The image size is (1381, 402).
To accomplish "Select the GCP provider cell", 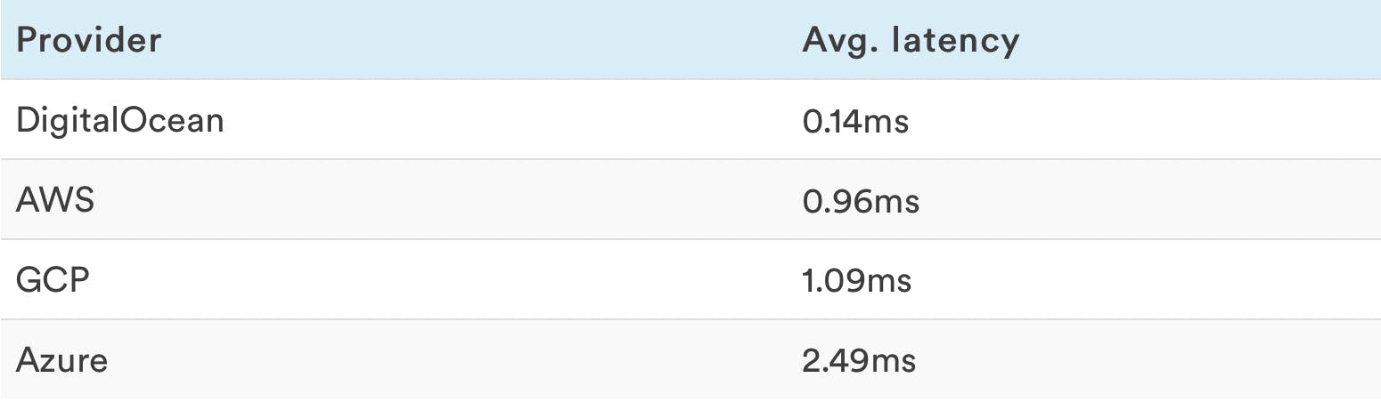I will coord(53,280).
